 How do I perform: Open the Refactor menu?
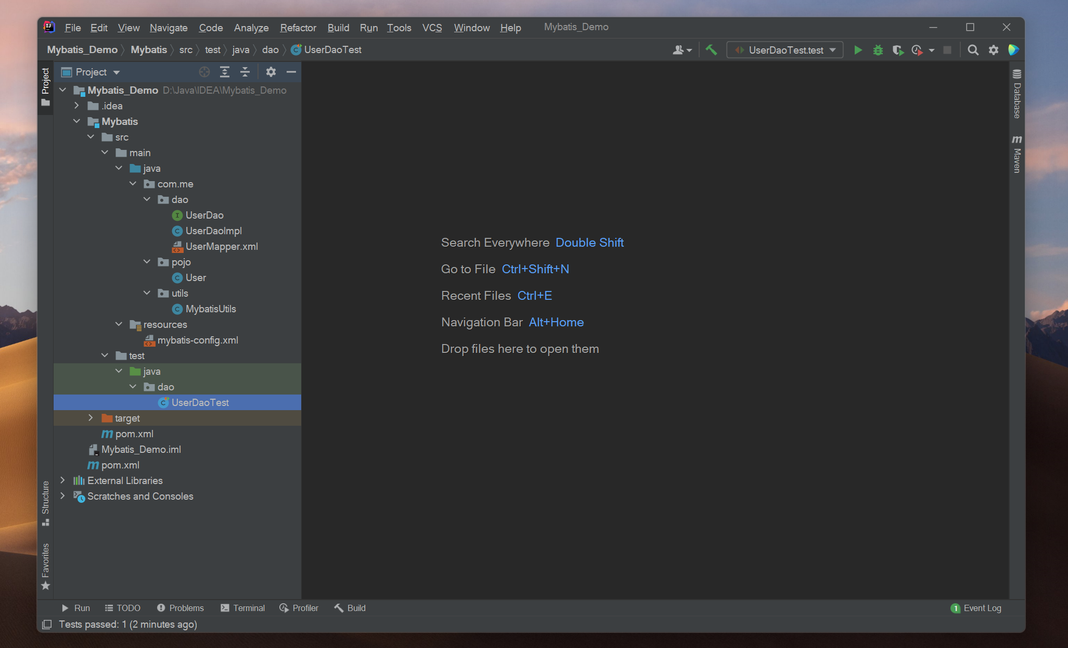[298, 28]
